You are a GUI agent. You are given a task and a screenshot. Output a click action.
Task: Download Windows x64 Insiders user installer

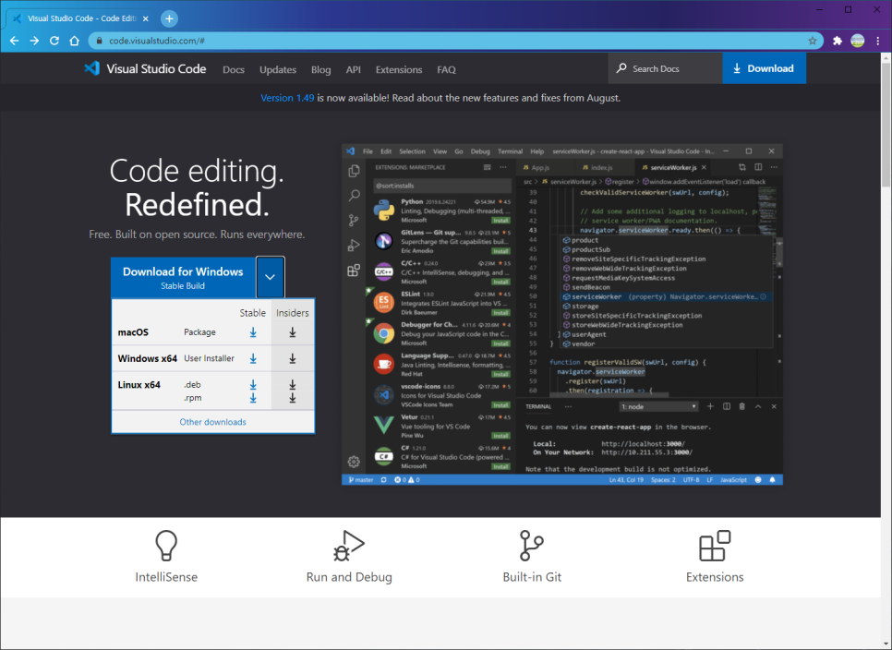(293, 359)
